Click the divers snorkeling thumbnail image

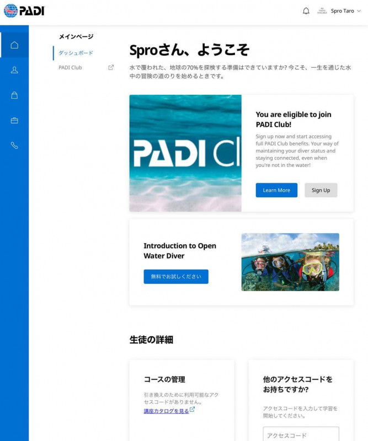pos(290,262)
